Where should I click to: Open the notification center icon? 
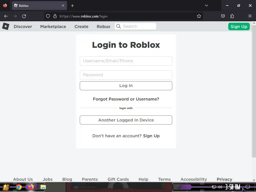[x=248, y=187]
